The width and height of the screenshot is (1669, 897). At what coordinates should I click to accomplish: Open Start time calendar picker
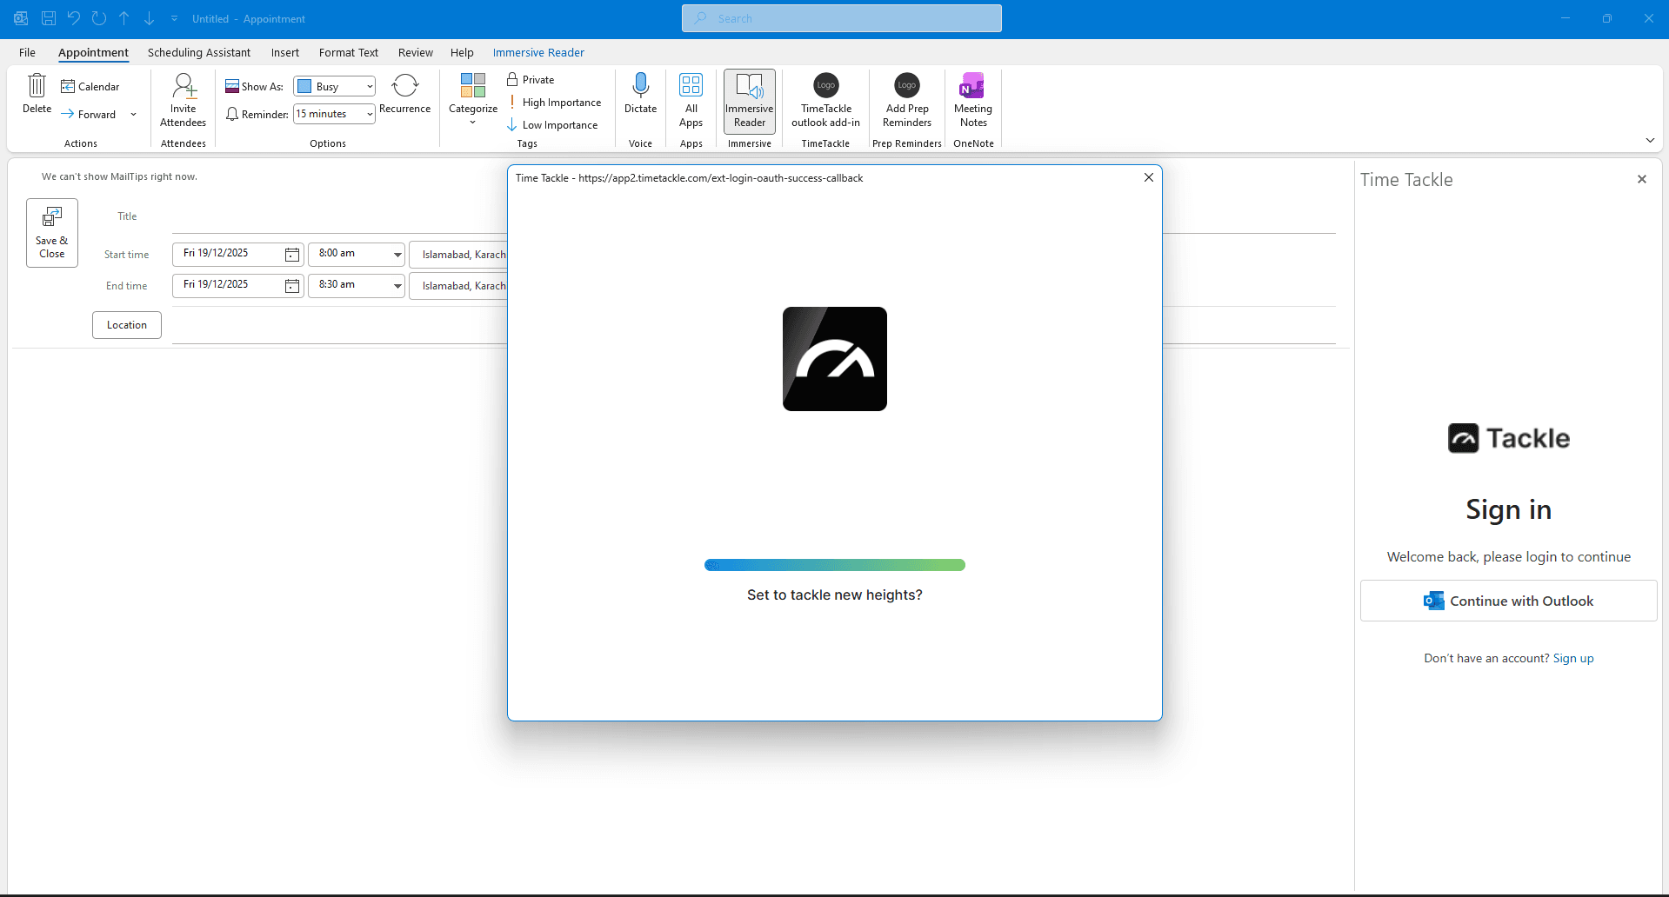292,255
